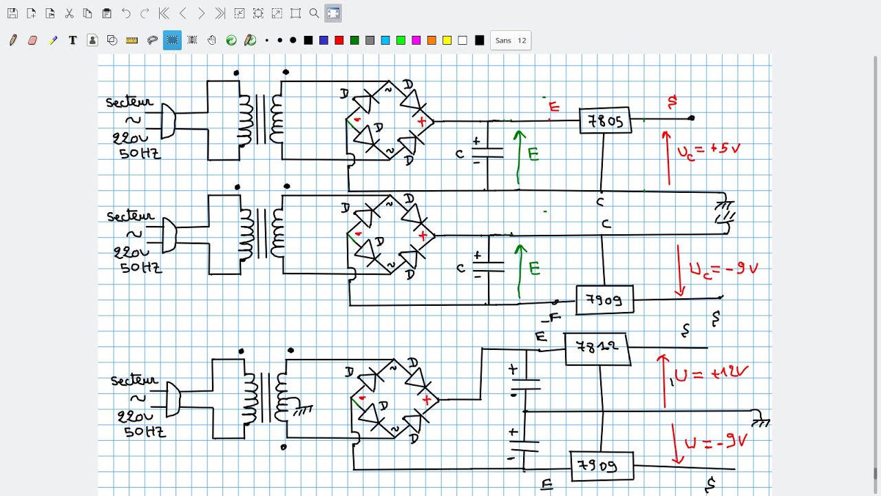Choose the thick line thickness dot

[x=293, y=41]
